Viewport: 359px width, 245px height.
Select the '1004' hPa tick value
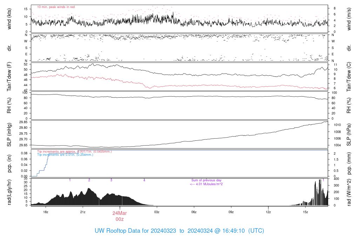(x=337, y=145)
